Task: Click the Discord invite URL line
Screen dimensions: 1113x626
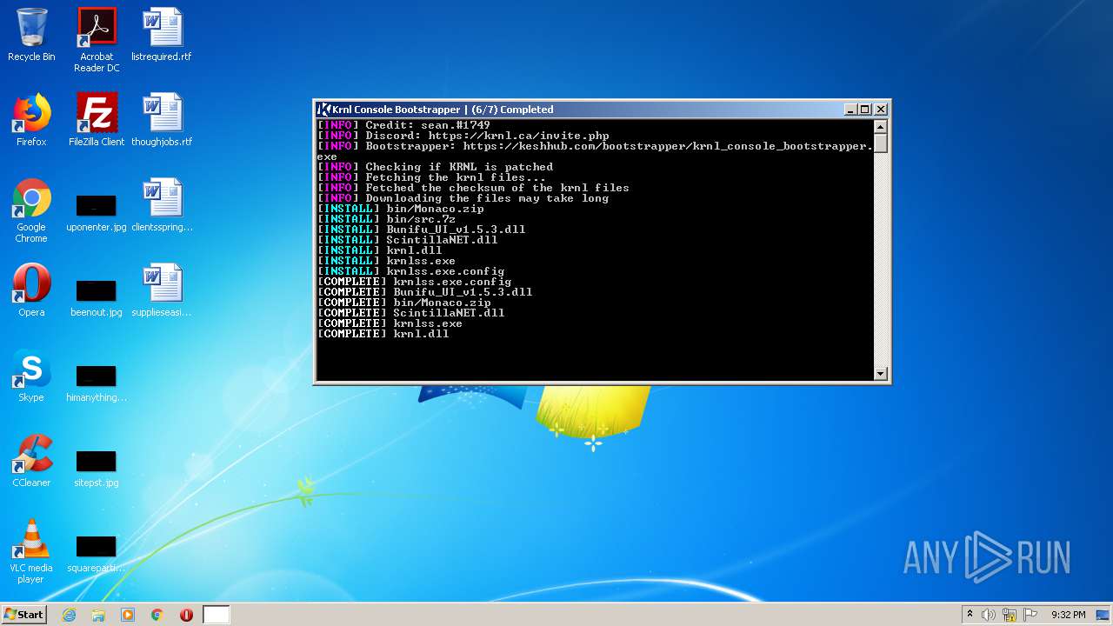Action: 463,136
